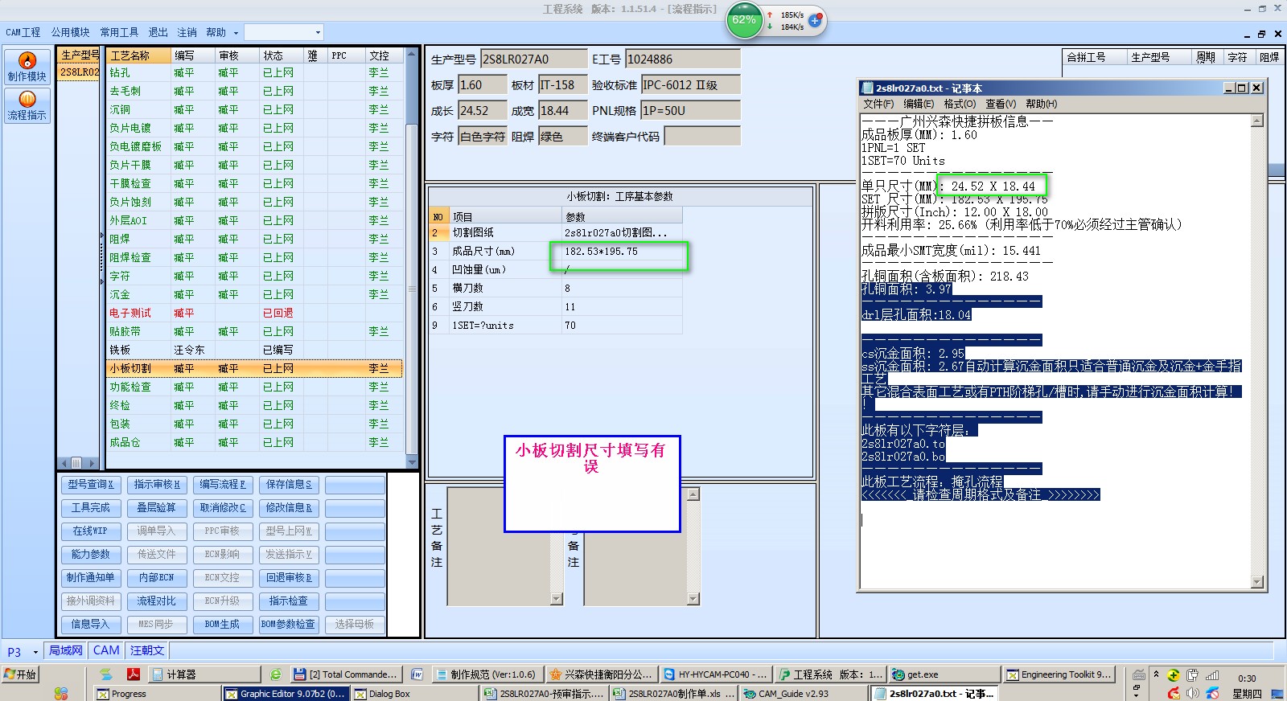Launch Adobe Reader from quick launch
Image resolution: width=1287 pixels, height=701 pixels.
[x=133, y=674]
